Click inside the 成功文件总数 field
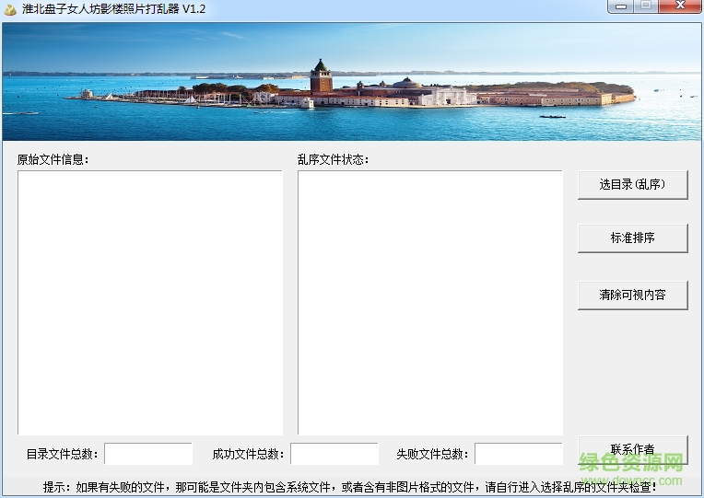This screenshot has width=704, height=498. pos(334,454)
